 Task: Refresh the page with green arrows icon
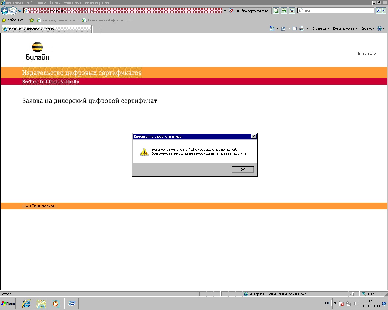pos(284,11)
